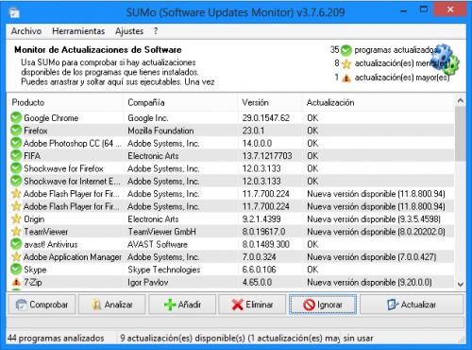The image size is (472, 350).
Task: Click Nueva versión disponible (8.0.20202.0) cell
Action: tap(376, 232)
